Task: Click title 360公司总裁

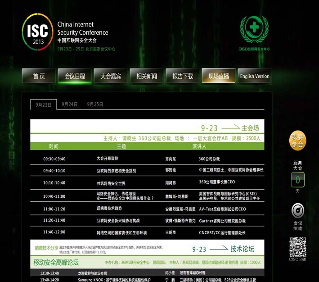Action: [209, 159]
